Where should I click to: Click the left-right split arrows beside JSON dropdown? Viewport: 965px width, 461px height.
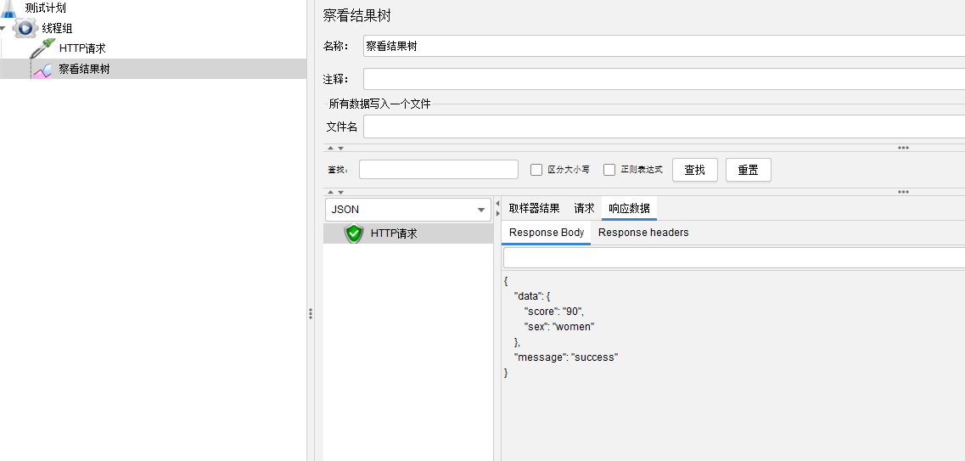pos(498,209)
